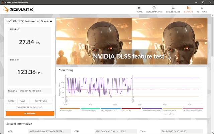Viewport: 214px width, 134px height.
Task: Click the 3DMark logo
Action: coord(18,9)
